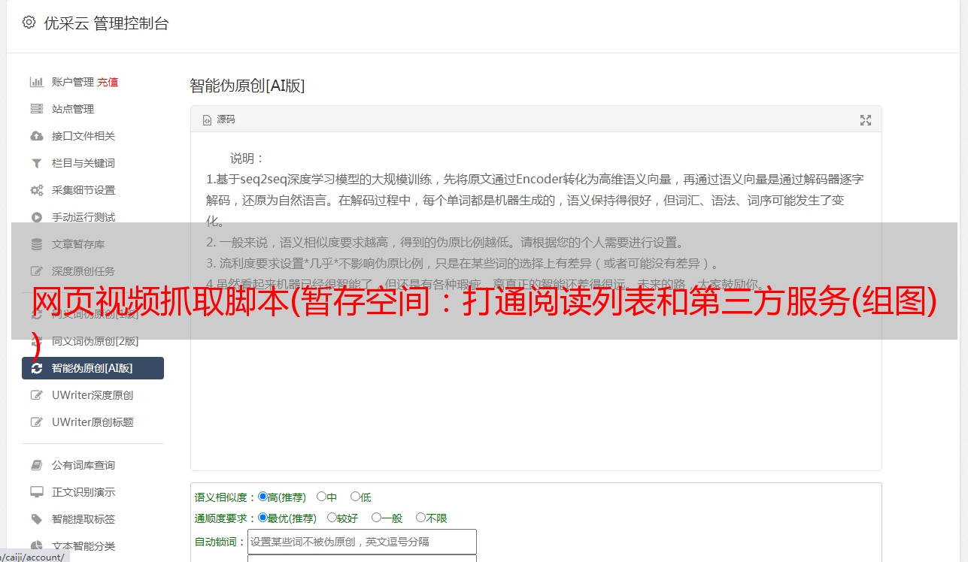This screenshot has height=562, width=968.
Task: Click the fullscreen expand icon in editor toolbar
Action: pos(866,120)
